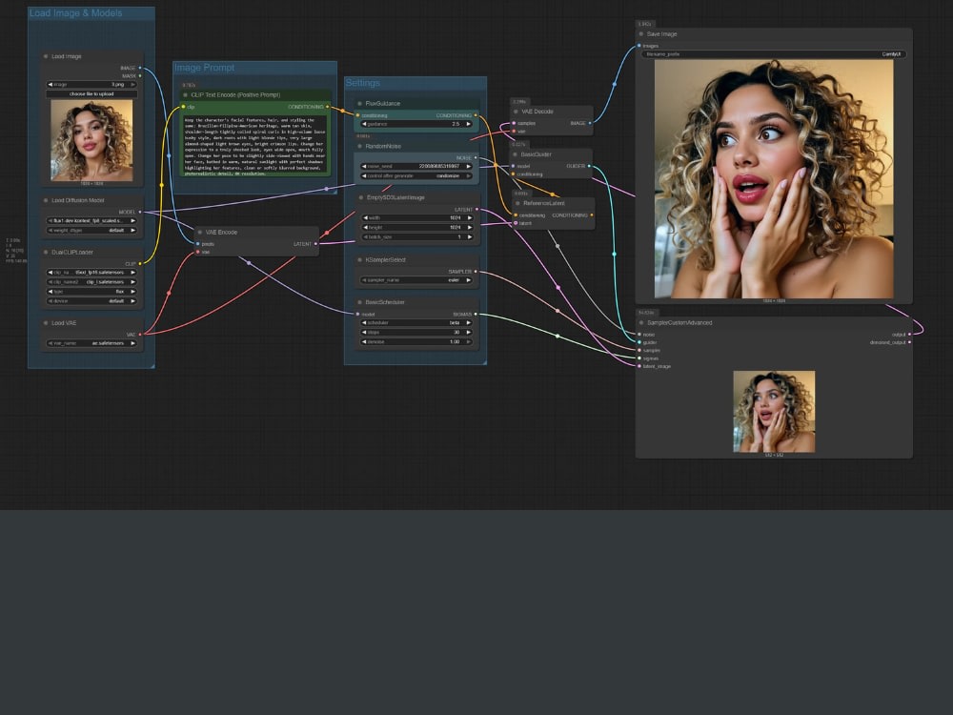
Task: Click the SIGMAS output socket on BasicScheduler
Action: pos(476,315)
